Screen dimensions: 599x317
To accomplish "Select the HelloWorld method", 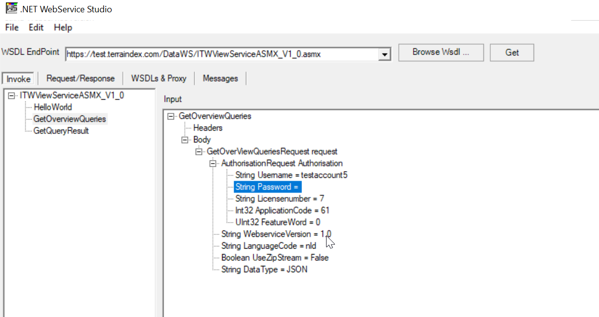I will [53, 107].
